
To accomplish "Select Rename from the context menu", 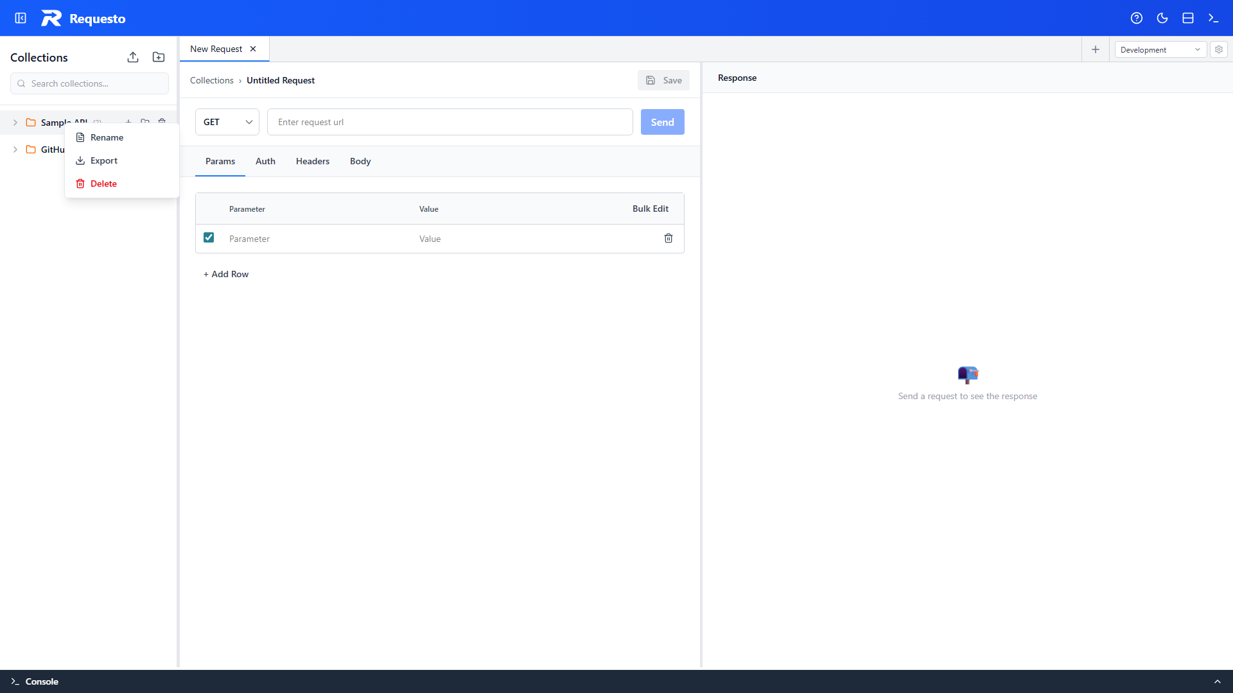I will 107,137.
